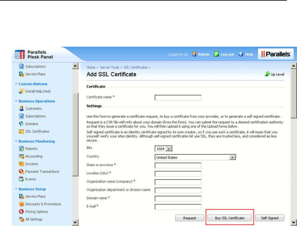
Task: Go to Home in the breadcrumb
Action: tap(91, 67)
